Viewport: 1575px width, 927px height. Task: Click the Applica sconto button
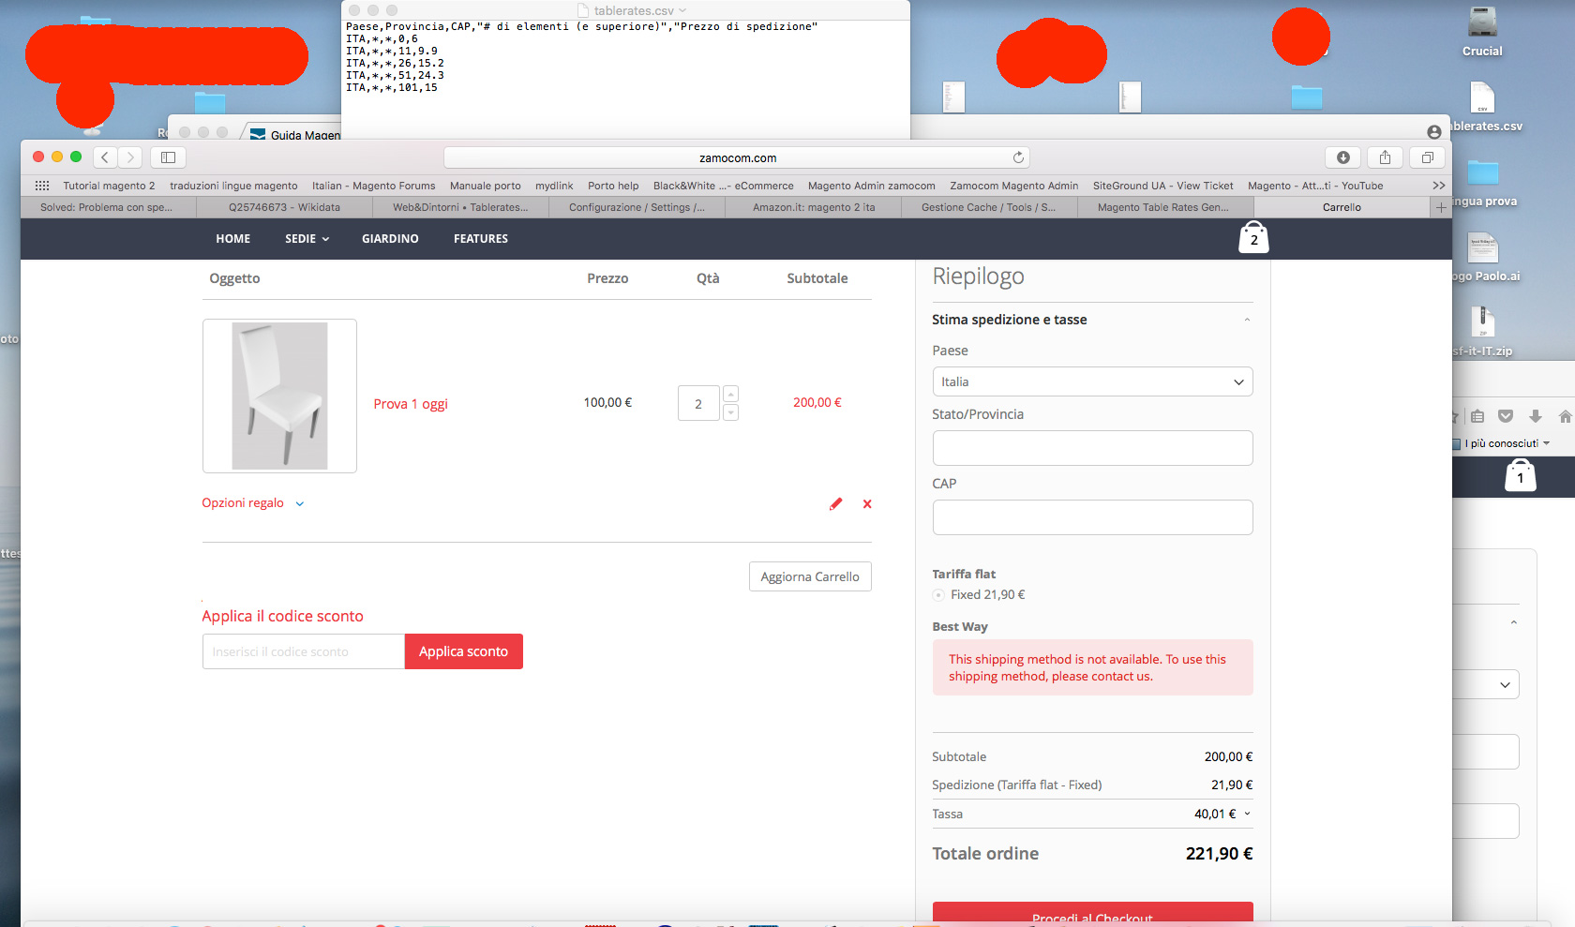click(x=463, y=650)
